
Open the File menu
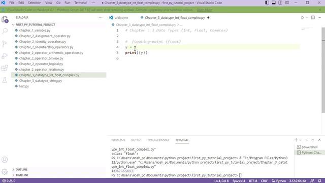click(x=12, y=3)
